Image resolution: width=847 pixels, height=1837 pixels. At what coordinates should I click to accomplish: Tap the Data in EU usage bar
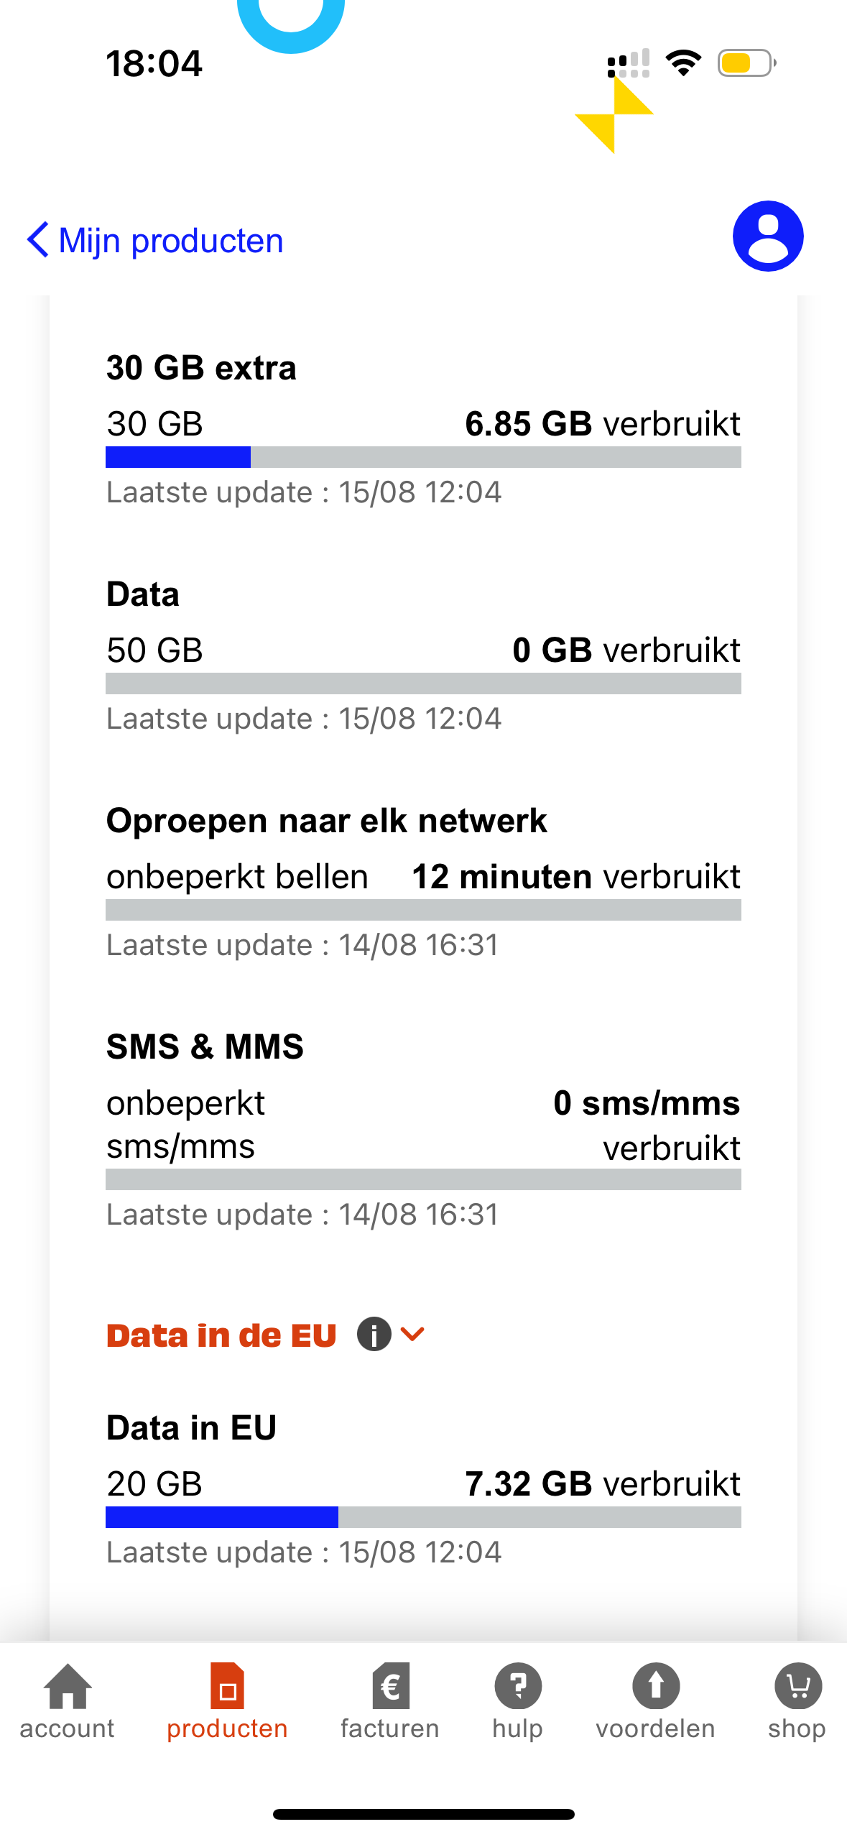[423, 1517]
